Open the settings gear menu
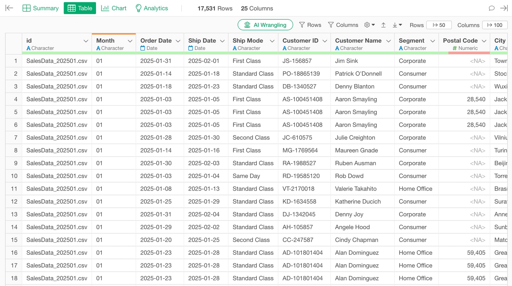The width and height of the screenshot is (512, 286). click(369, 25)
